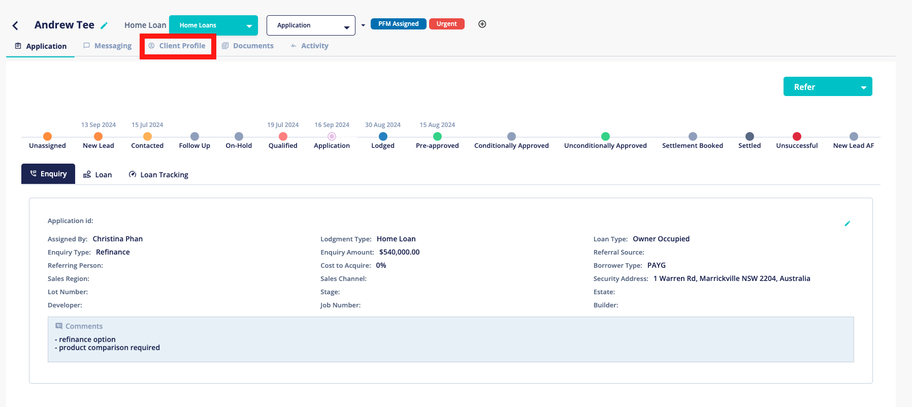The height and width of the screenshot is (407, 912).
Task: Select the Qualified stage marker
Action: click(x=283, y=136)
